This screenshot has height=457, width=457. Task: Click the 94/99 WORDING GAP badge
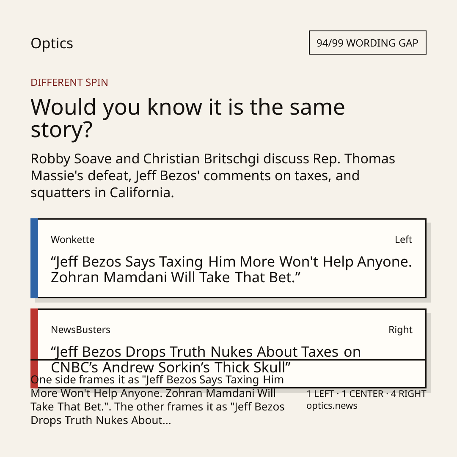[368, 43]
